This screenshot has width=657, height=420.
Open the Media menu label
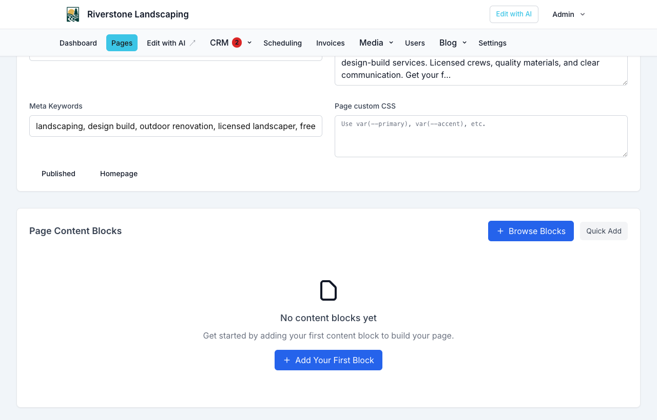tap(371, 43)
